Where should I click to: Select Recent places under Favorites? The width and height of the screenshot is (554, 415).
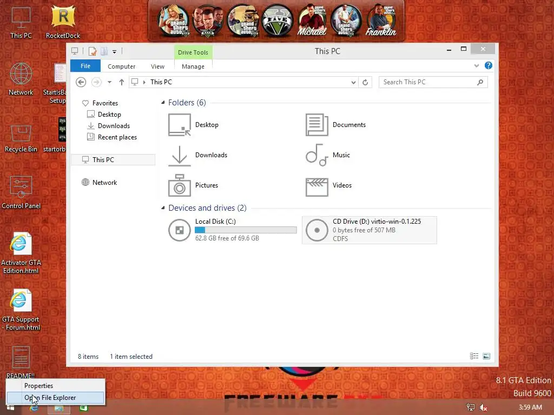pyautogui.click(x=117, y=137)
